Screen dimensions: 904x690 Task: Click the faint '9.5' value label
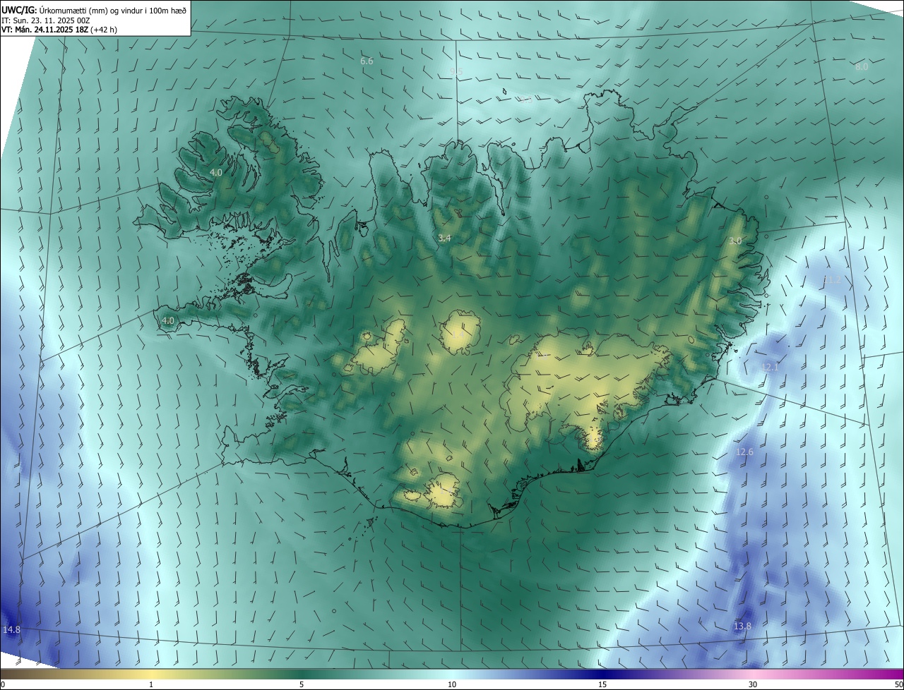pyautogui.click(x=456, y=72)
